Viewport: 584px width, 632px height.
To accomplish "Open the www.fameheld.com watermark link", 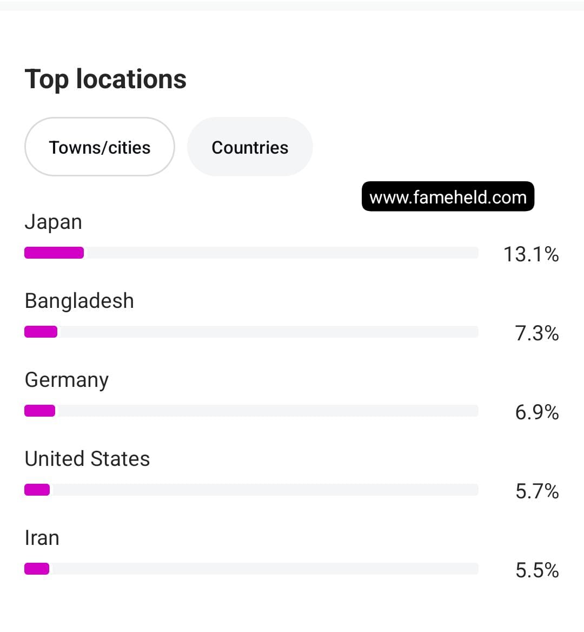I will pyautogui.click(x=448, y=197).
